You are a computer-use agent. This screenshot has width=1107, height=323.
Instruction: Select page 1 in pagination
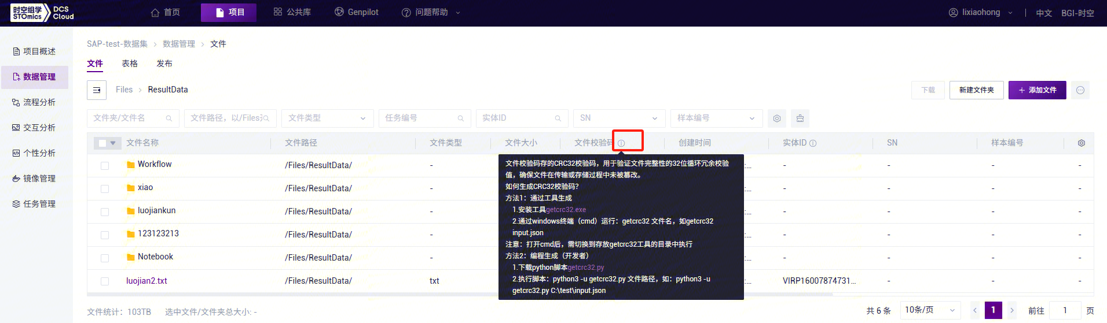coord(994,310)
